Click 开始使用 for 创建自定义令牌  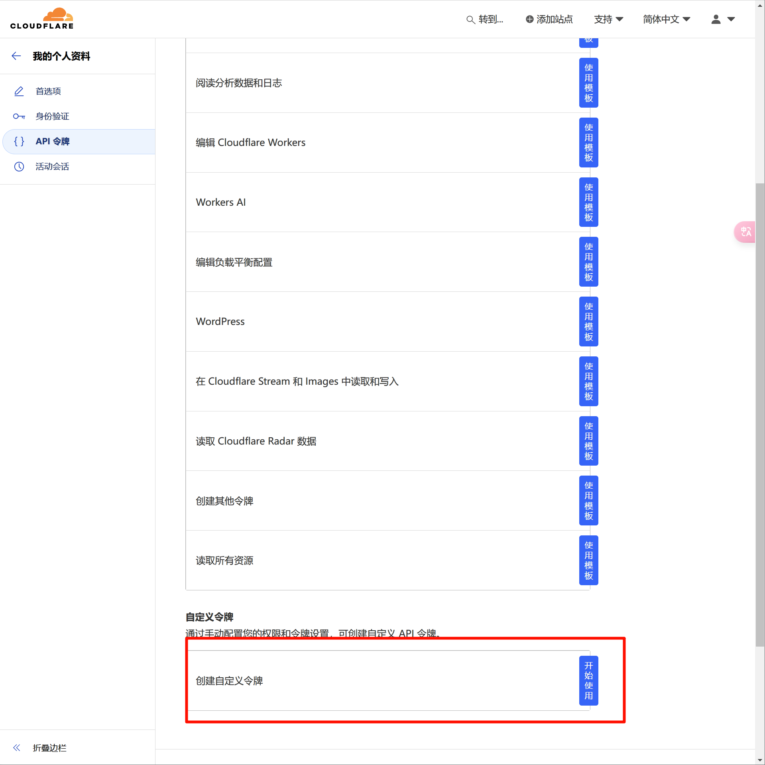coord(588,680)
